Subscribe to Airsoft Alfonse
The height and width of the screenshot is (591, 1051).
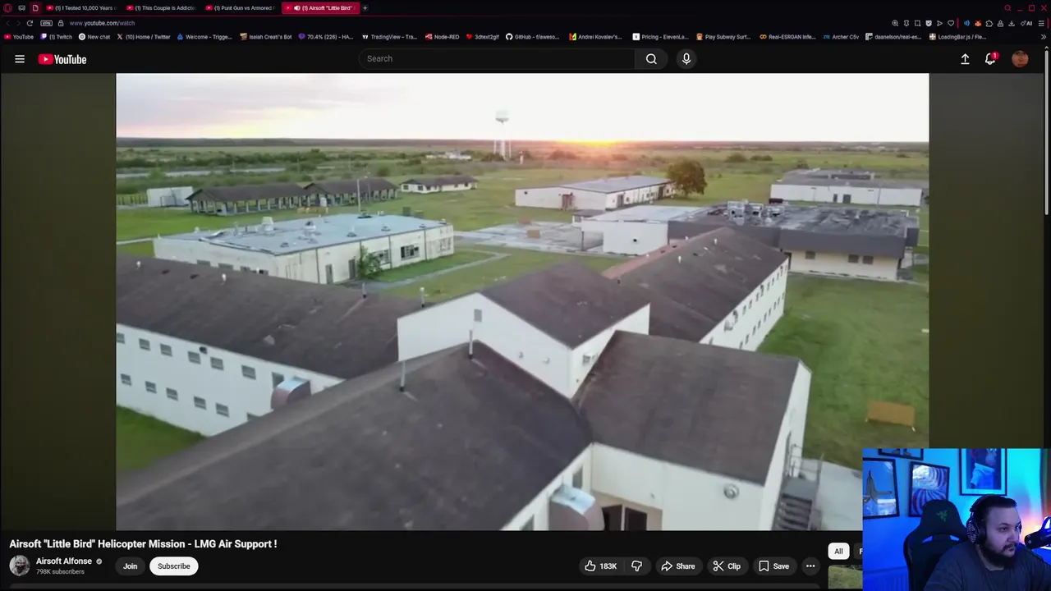tap(173, 566)
